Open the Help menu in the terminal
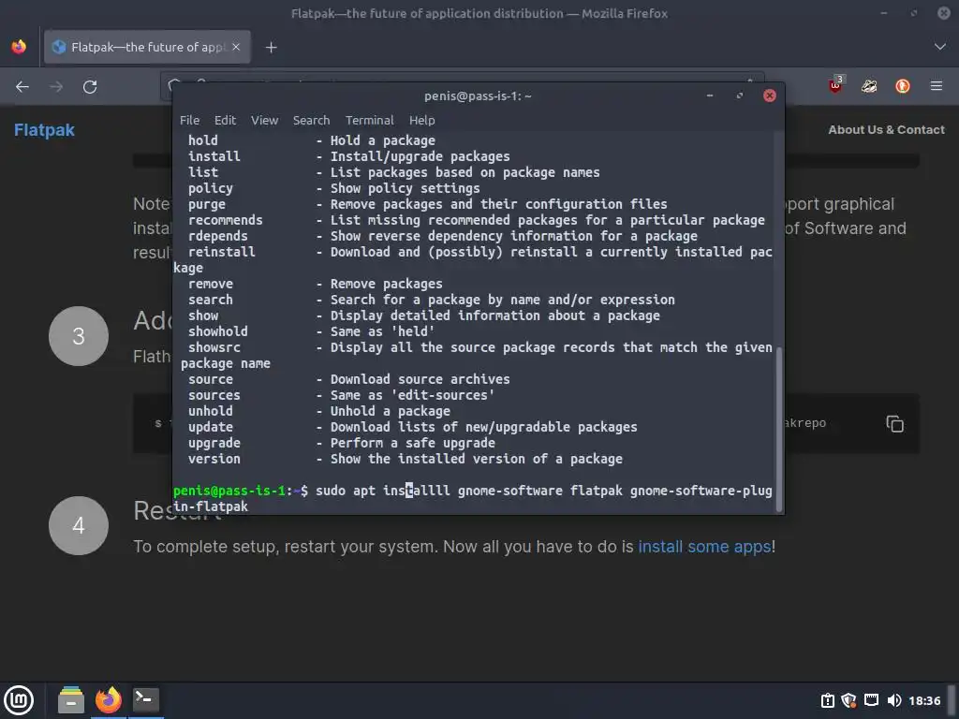959x719 pixels. [x=421, y=121]
